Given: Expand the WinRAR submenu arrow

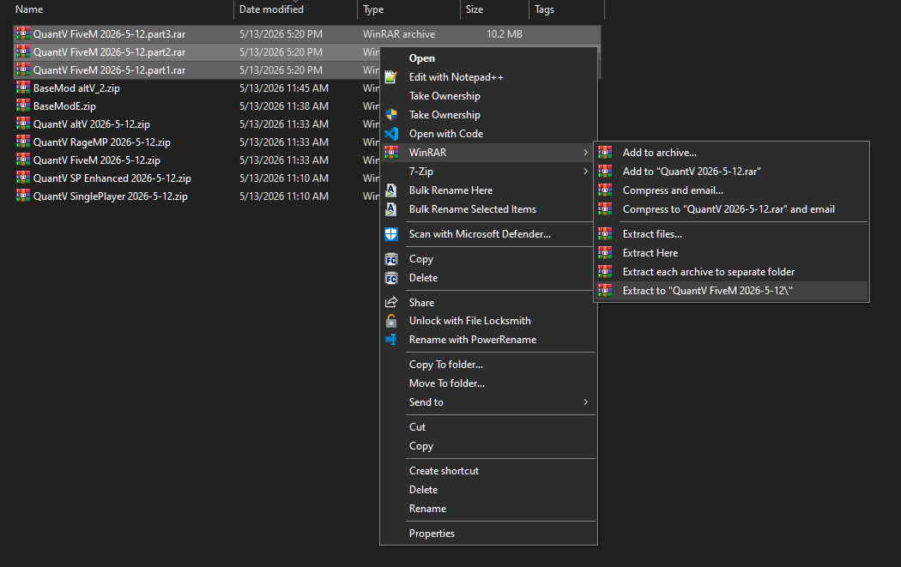Looking at the screenshot, I should [x=585, y=152].
